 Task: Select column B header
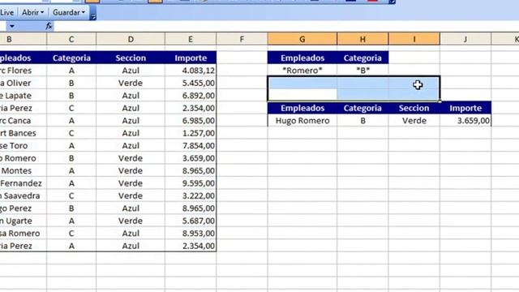24,39
